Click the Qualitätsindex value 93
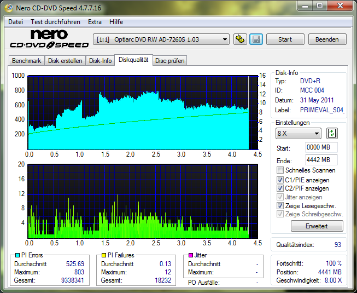This screenshot has height=293, width=357. 338,245
